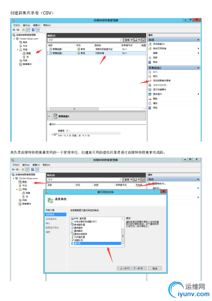
Task: Click 群集事件 icon in 磁盘 window tree
Action: (x=20, y=64)
